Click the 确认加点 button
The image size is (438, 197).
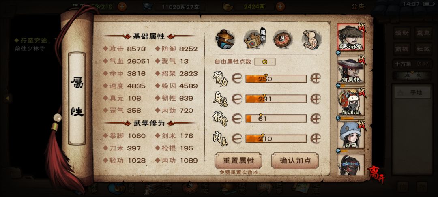[295, 161]
